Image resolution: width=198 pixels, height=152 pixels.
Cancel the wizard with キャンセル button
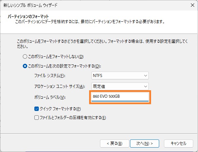pyautogui.click(x=178, y=144)
